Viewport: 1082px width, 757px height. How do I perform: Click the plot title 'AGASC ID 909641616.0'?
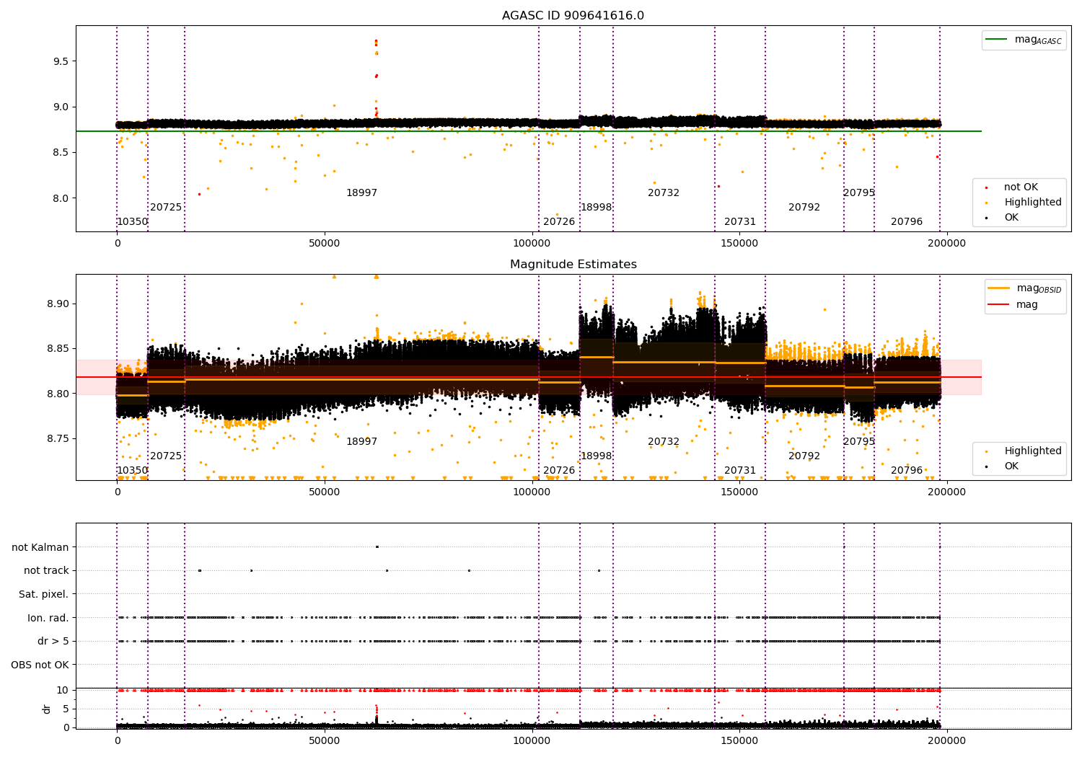coord(573,16)
